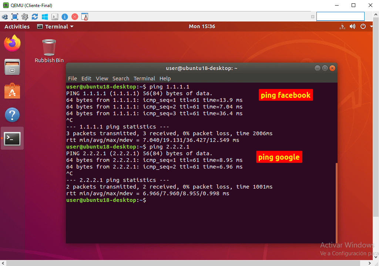Screen dimensions: 379x266
Task: Click the '3 packets transmitted' line
Action: [169, 134]
